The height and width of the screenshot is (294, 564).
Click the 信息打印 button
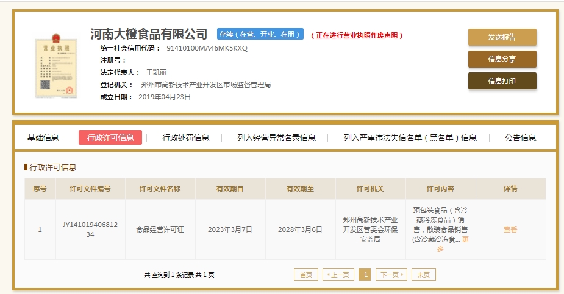(x=502, y=81)
